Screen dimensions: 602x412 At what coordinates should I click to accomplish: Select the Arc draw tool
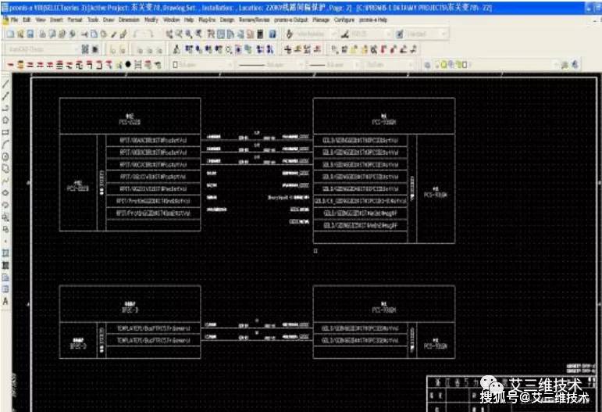tap(5, 144)
